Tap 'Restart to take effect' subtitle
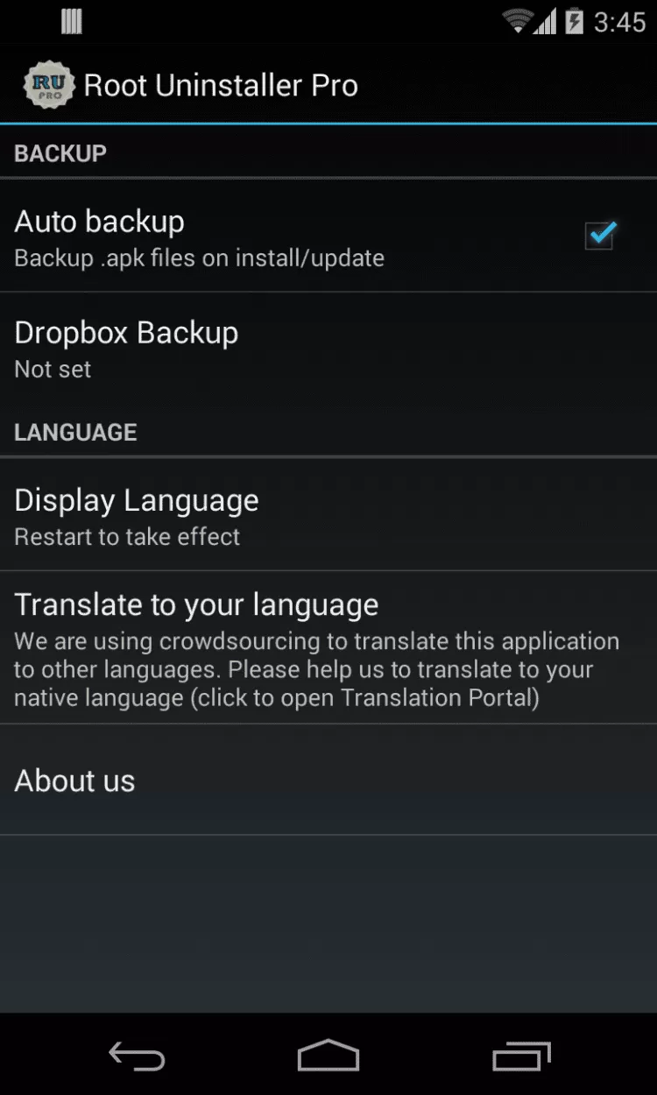The image size is (657, 1095). tap(127, 537)
